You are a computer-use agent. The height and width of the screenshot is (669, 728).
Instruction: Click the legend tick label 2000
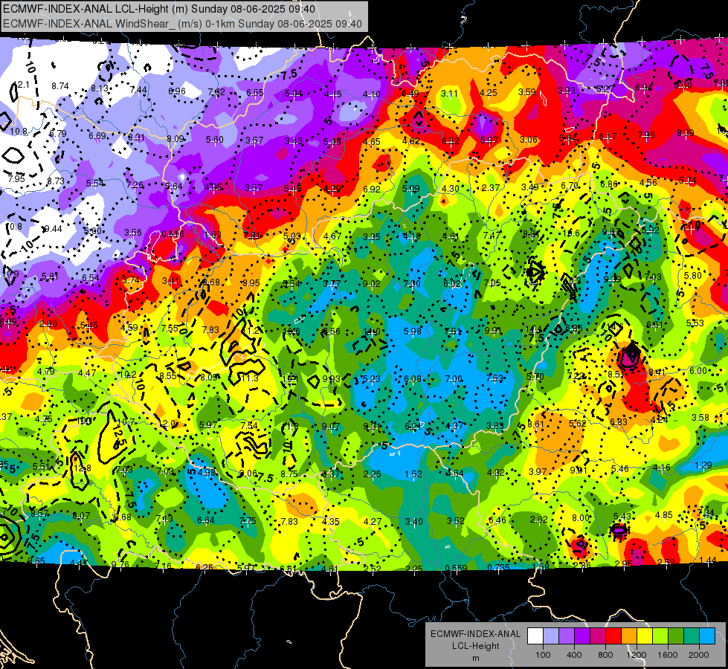pyautogui.click(x=699, y=655)
